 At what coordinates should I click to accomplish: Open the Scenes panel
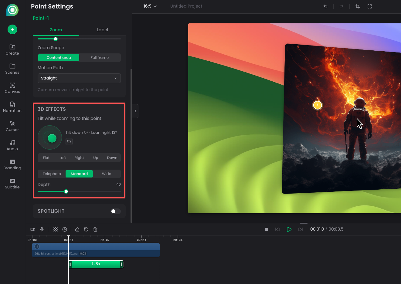pos(12,69)
